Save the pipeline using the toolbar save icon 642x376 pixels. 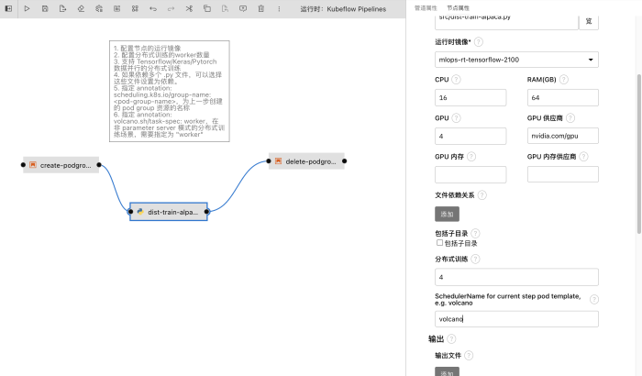[x=45, y=8]
